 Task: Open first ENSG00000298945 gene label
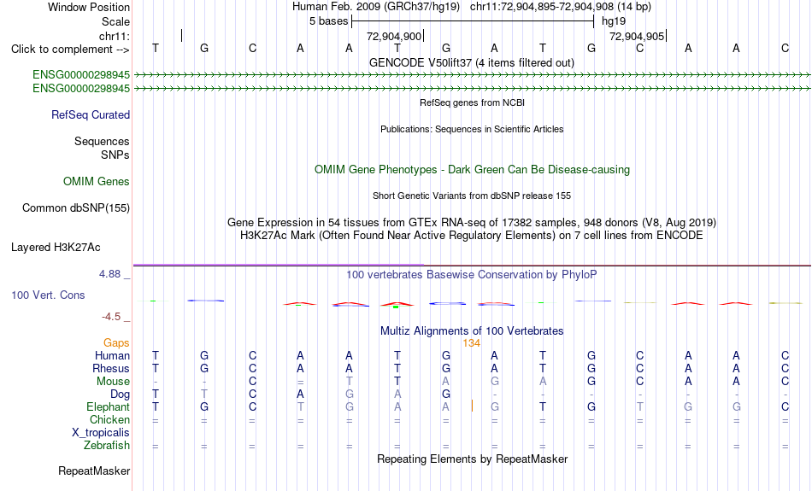81,74
